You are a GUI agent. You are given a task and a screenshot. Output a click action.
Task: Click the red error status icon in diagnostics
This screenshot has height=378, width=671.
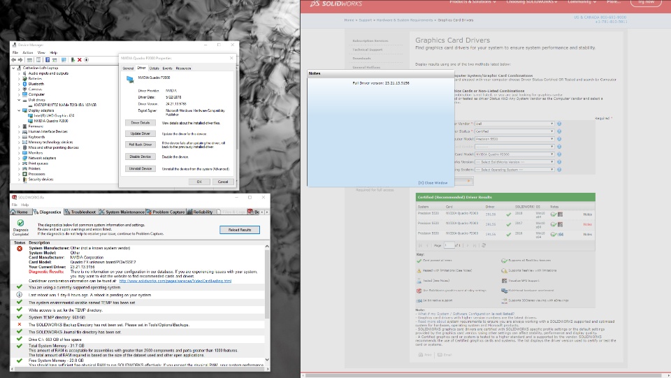[x=20, y=249]
